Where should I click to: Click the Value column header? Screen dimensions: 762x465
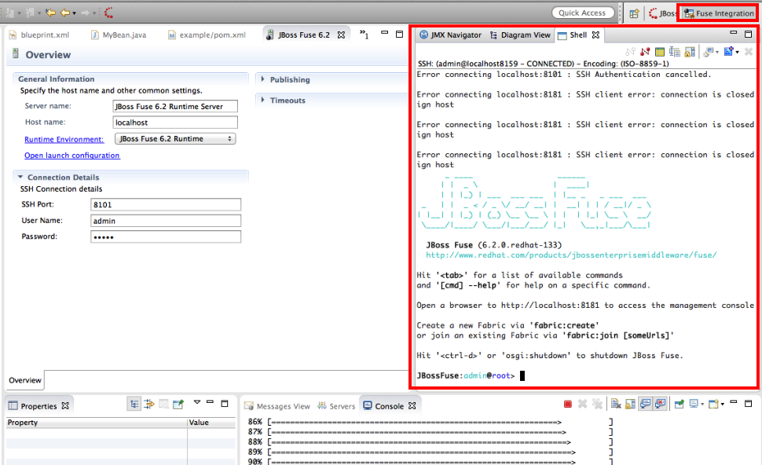click(x=212, y=423)
